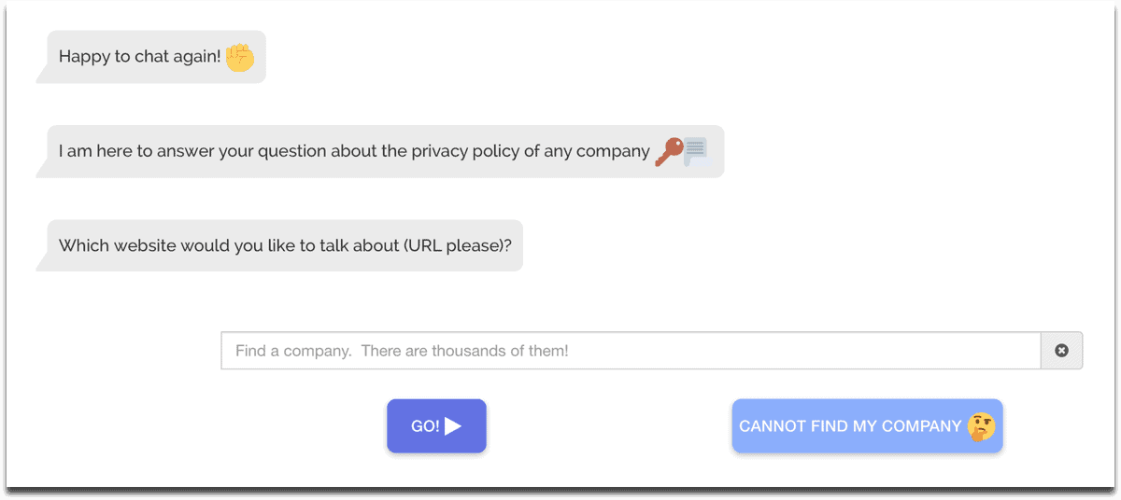Click the thinking face emoji

(981, 426)
